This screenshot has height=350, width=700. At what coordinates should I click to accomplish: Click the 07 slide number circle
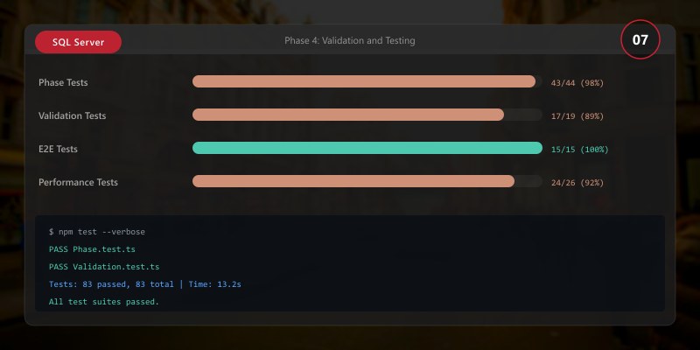(640, 39)
